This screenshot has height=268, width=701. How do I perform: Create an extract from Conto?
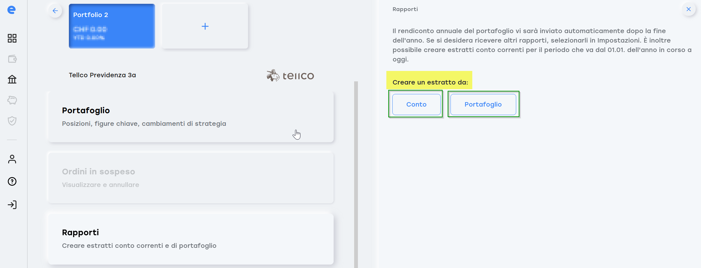tap(416, 104)
